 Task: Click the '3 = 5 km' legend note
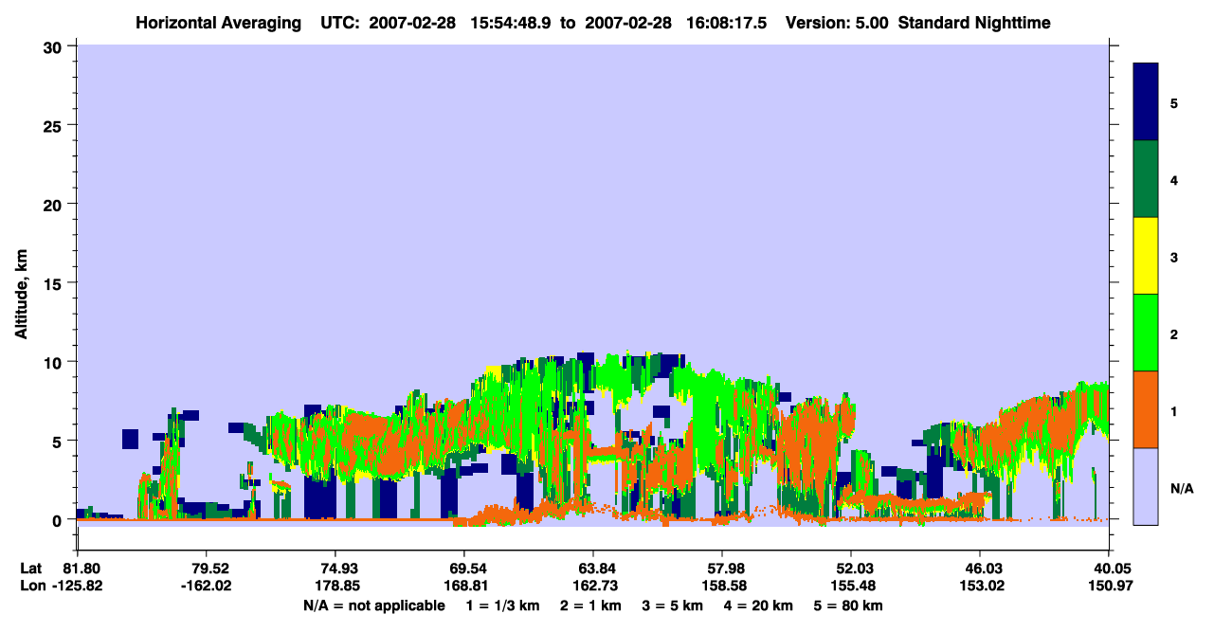(x=672, y=605)
